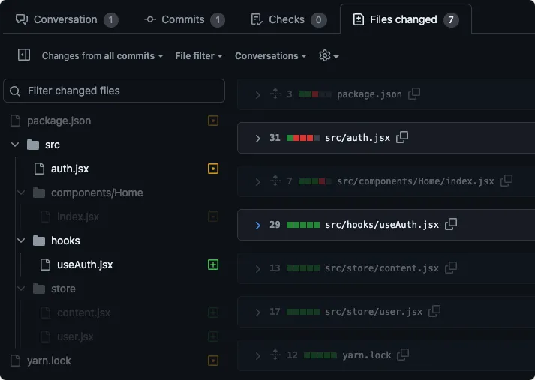
Task: Expand the src/auth.jsx diff chevron
Action: (257, 138)
